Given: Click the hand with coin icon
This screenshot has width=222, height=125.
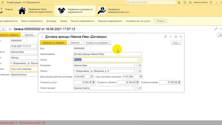Looking at the screenshot, I should point(102,11).
